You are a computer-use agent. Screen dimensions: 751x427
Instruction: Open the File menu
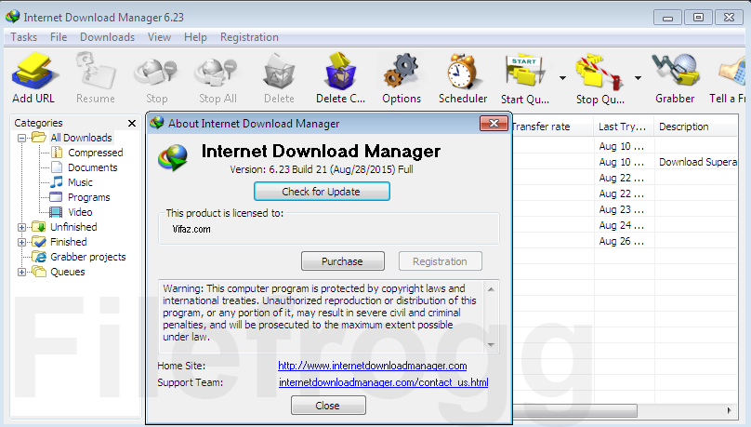59,37
